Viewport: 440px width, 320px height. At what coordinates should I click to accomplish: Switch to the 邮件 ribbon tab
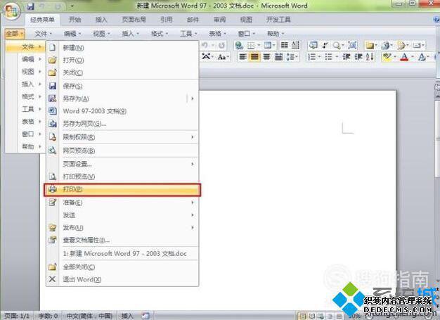click(193, 20)
